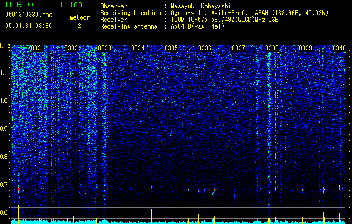Click the 0335 time marker

[x=171, y=48]
